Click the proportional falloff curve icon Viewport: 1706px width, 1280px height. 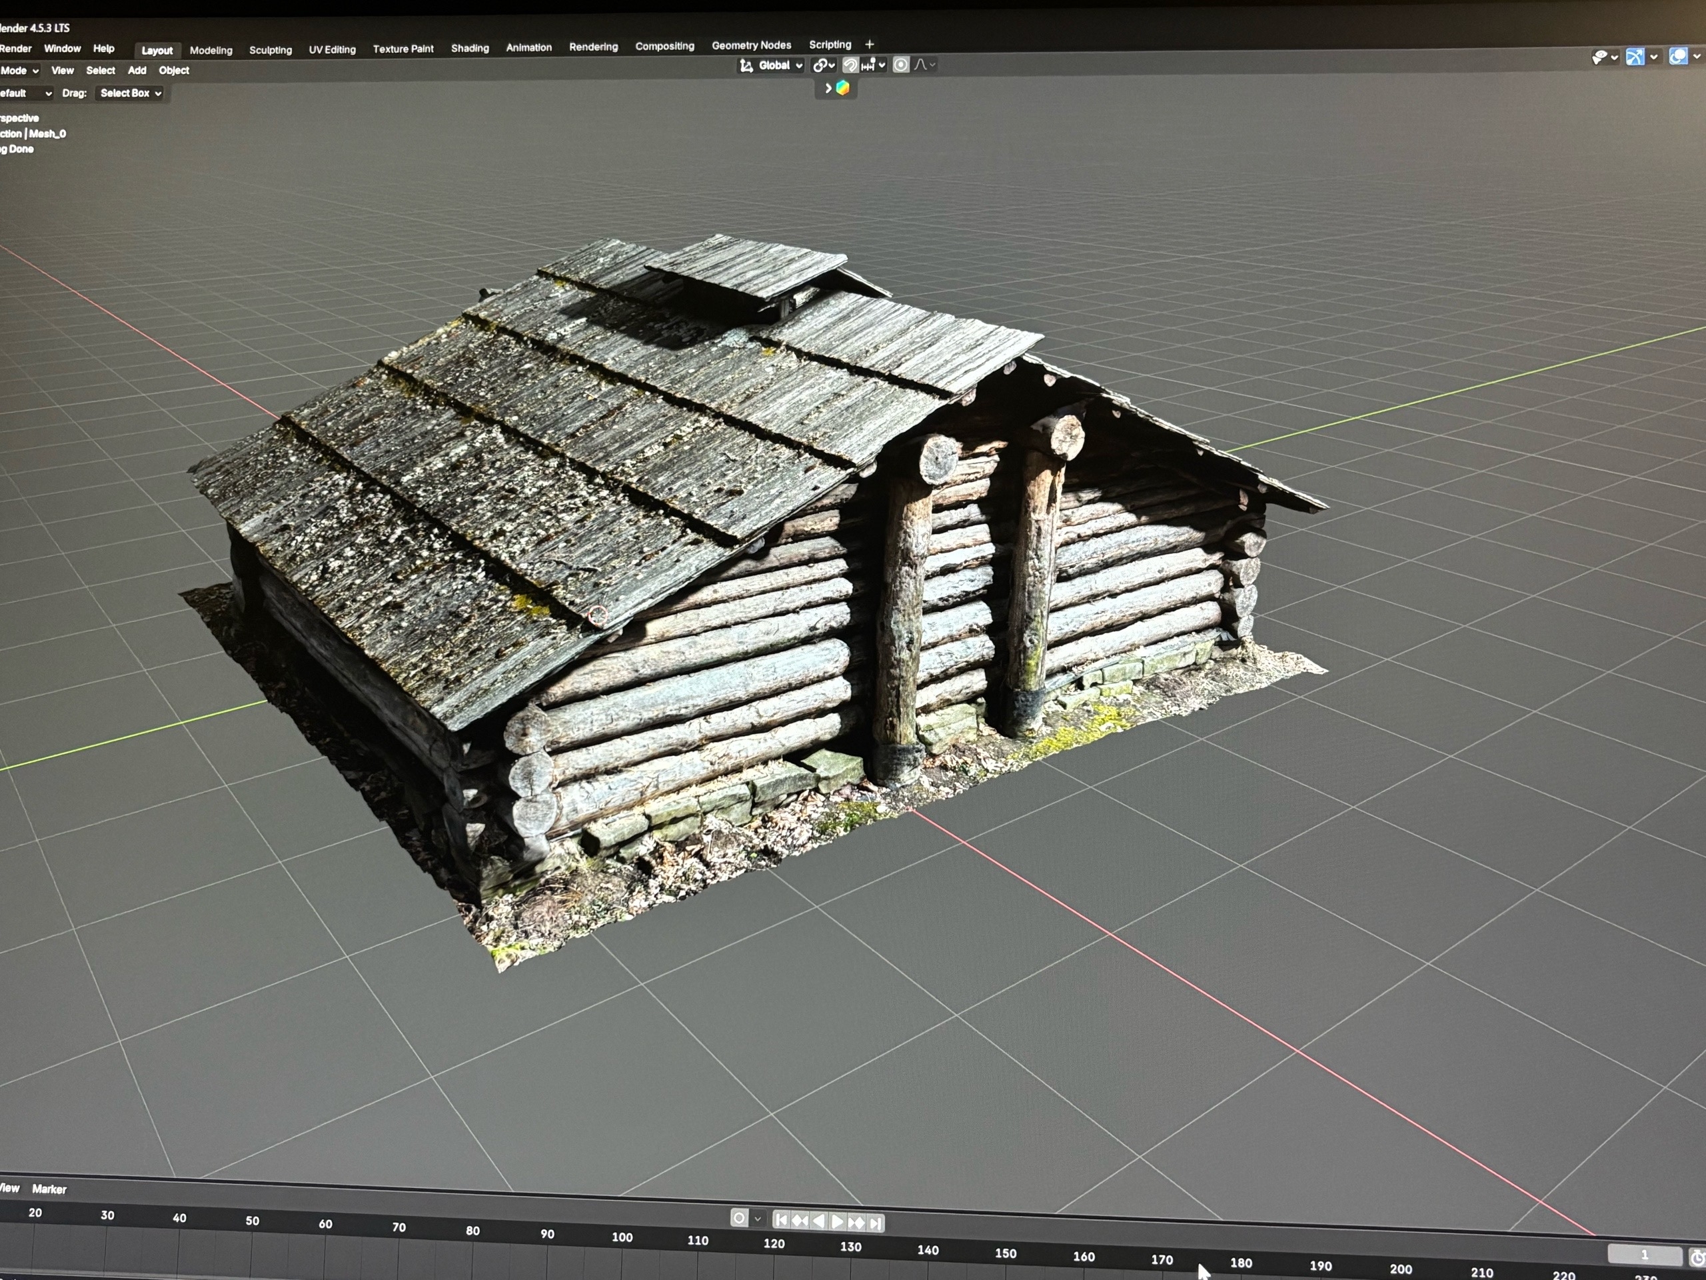pos(921,65)
